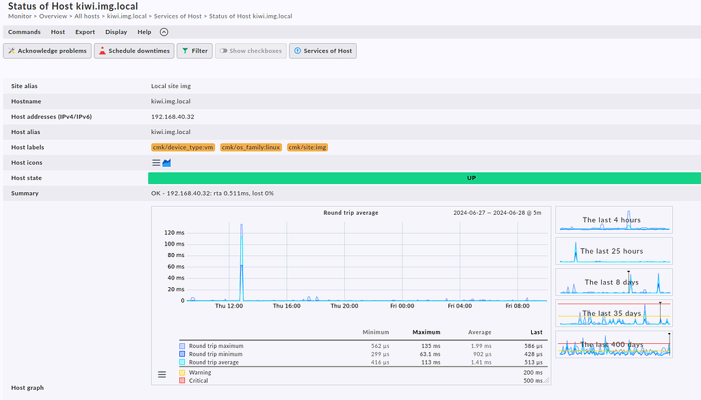
Task: Select the last 400 days graph thumbnail
Action: coord(613,344)
